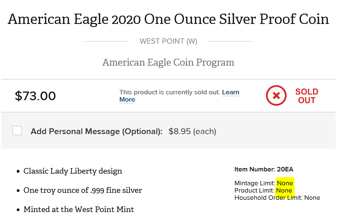Viewport: 351px width, 224px height.
Task: Click the $8.95 (each) message price
Action: [192, 131]
